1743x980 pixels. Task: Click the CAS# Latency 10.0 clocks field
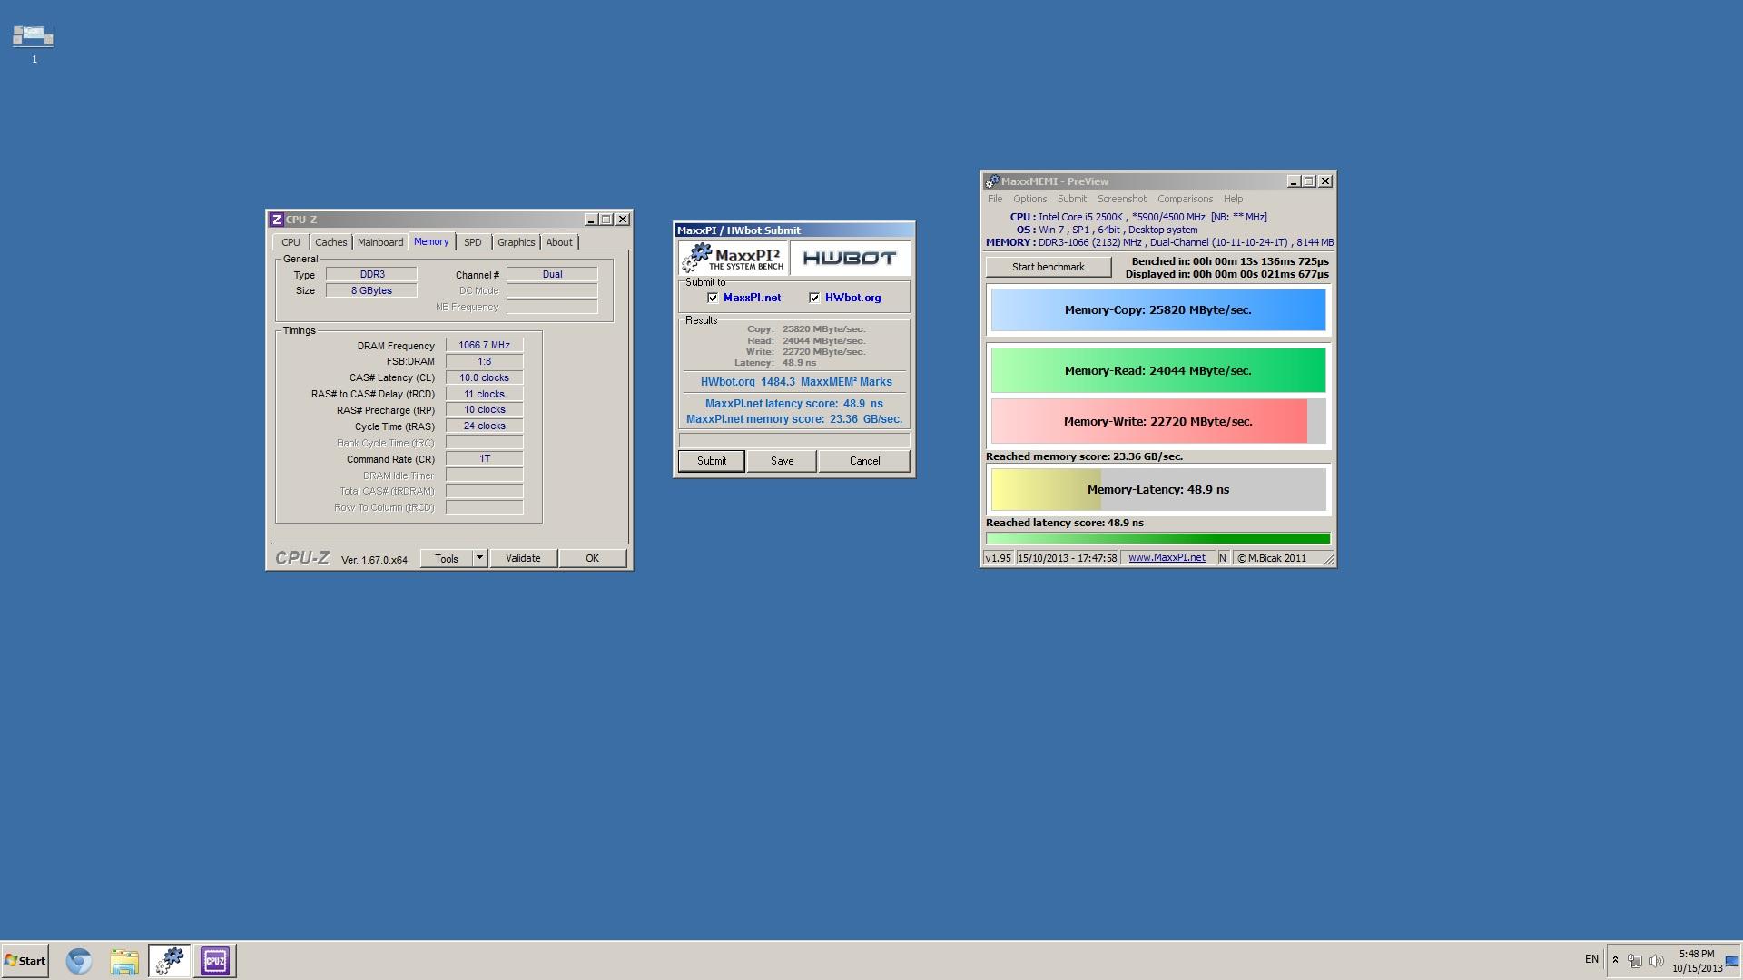[485, 377]
